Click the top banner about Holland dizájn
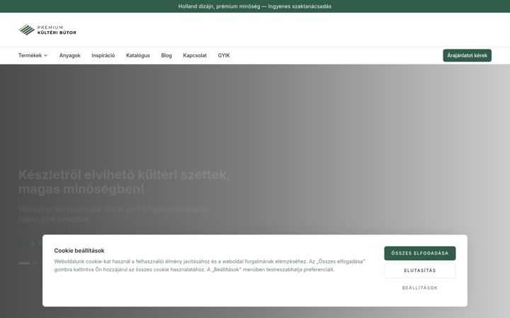510x318 pixels. [x=255, y=6]
